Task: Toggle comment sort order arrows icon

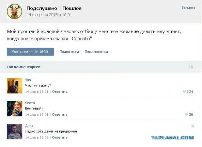Action: 191,67
